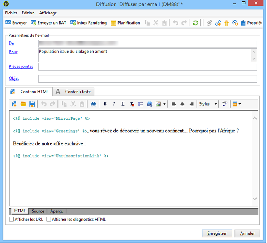Click the binoculars find icon
Screen dimensions: 267x243
[x=94, y=104]
